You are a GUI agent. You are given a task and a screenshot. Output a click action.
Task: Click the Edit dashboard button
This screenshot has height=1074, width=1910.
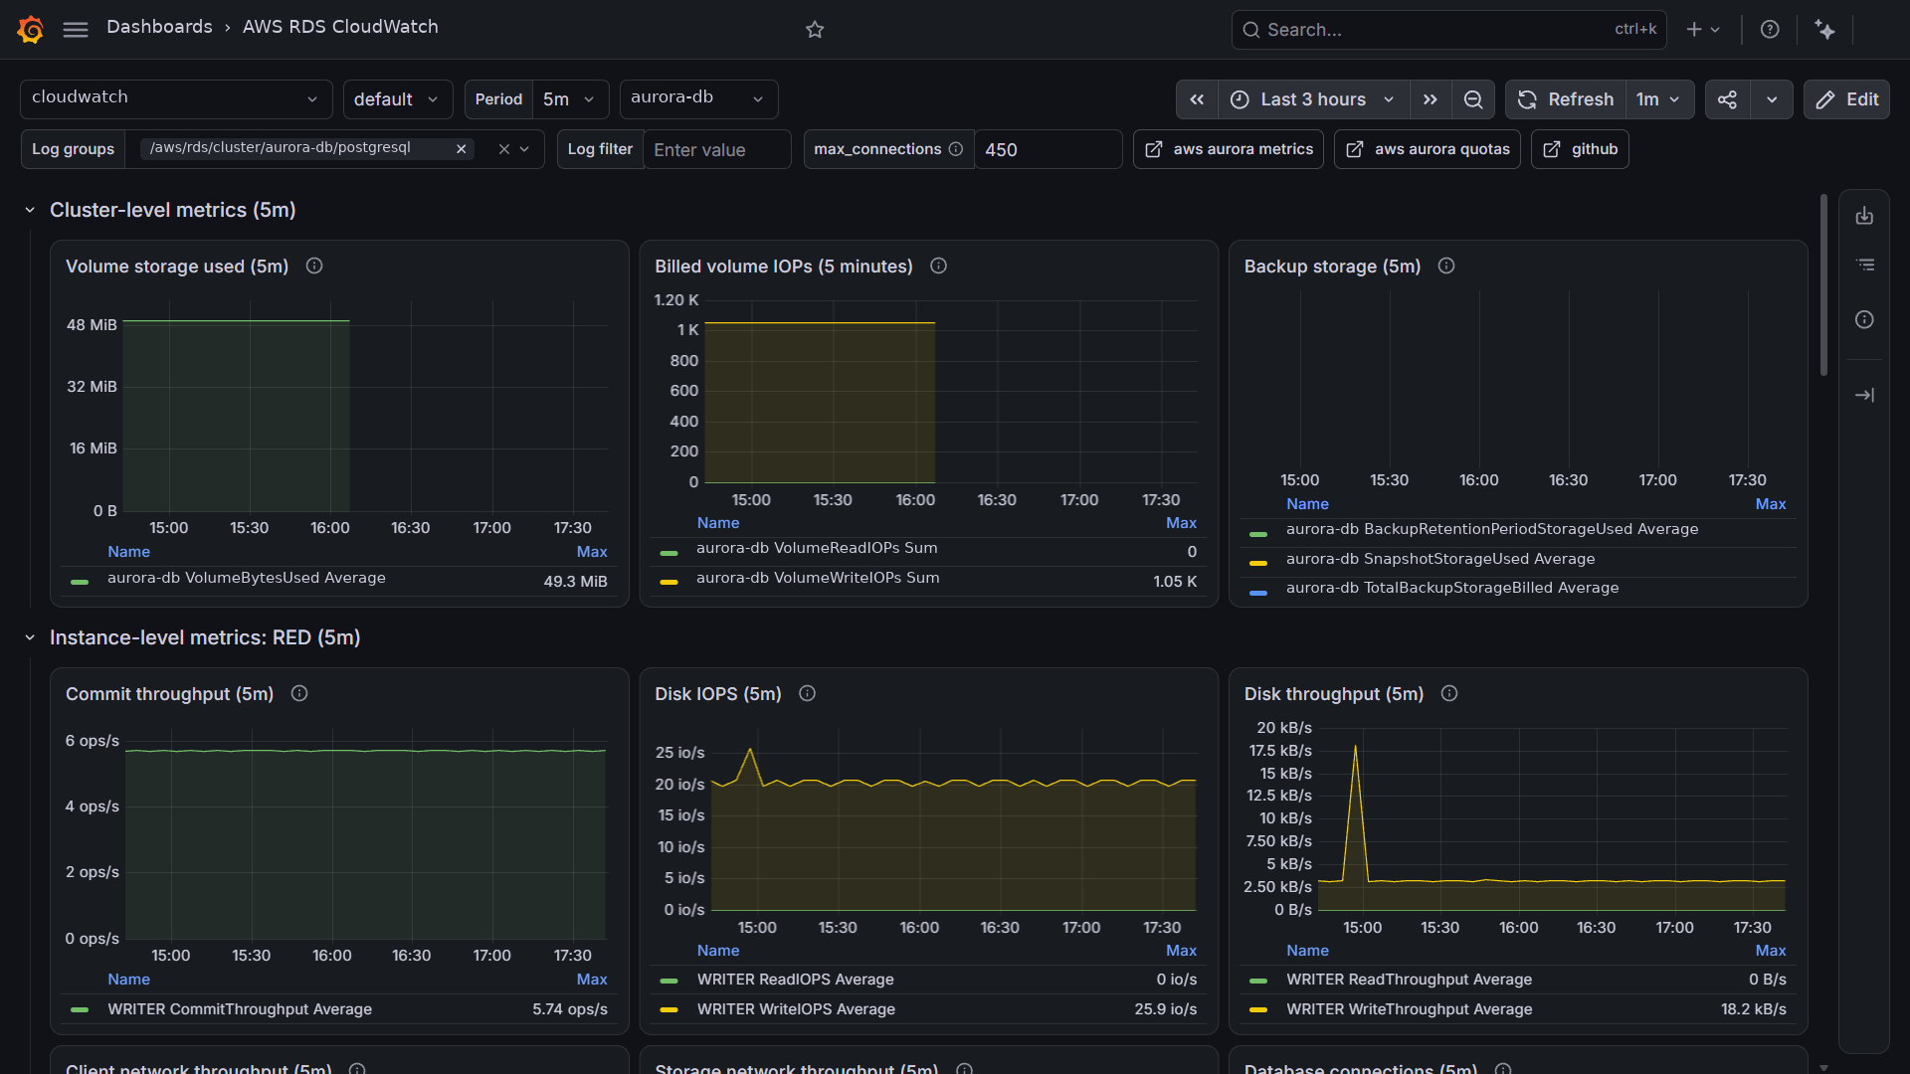[x=1846, y=99]
